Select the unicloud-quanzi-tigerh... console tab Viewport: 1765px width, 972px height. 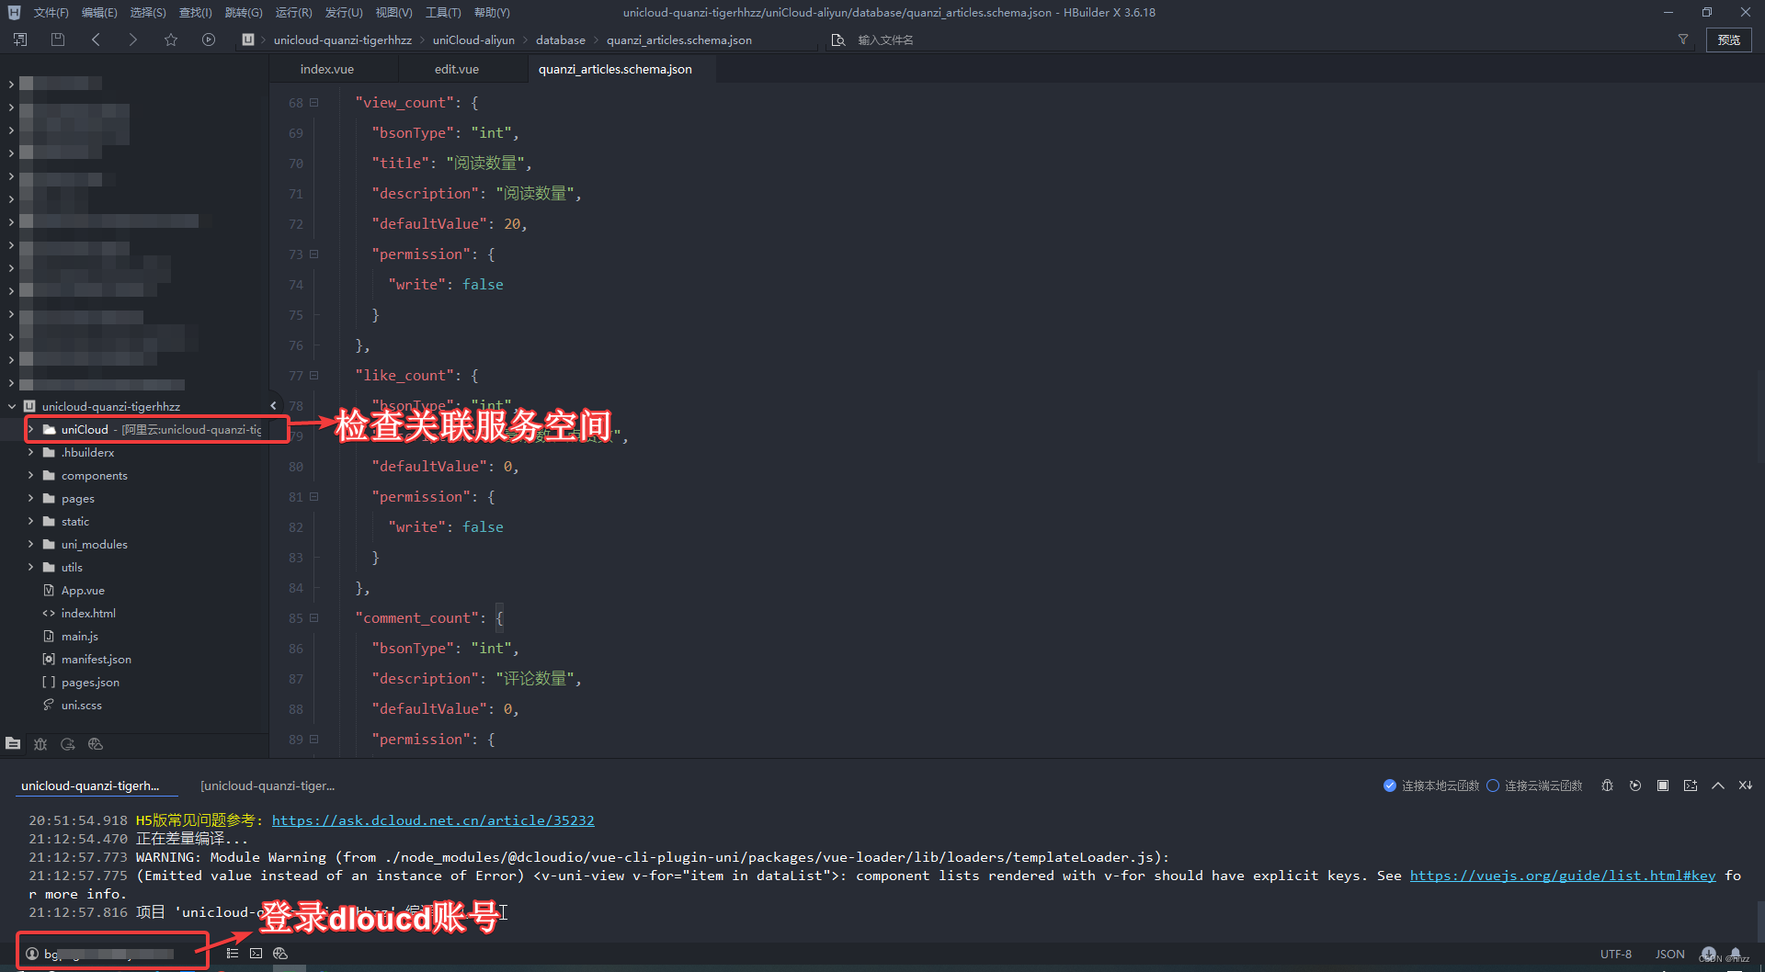[90, 786]
